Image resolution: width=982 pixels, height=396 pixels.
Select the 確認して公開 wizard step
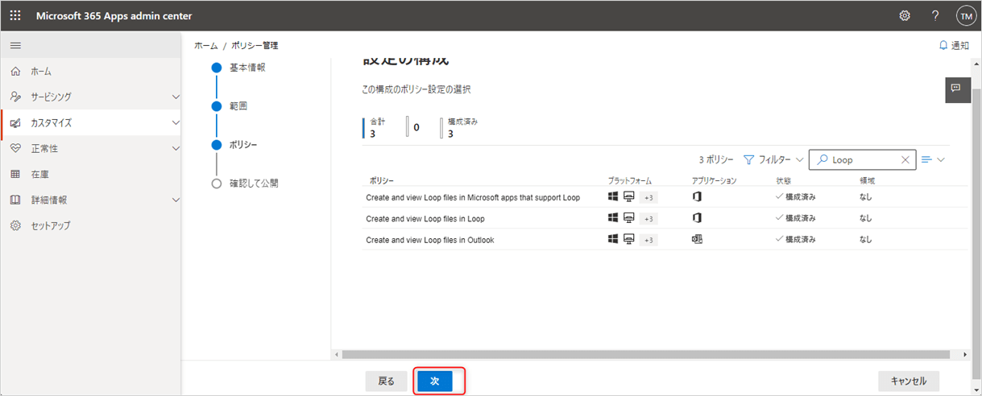(x=254, y=184)
